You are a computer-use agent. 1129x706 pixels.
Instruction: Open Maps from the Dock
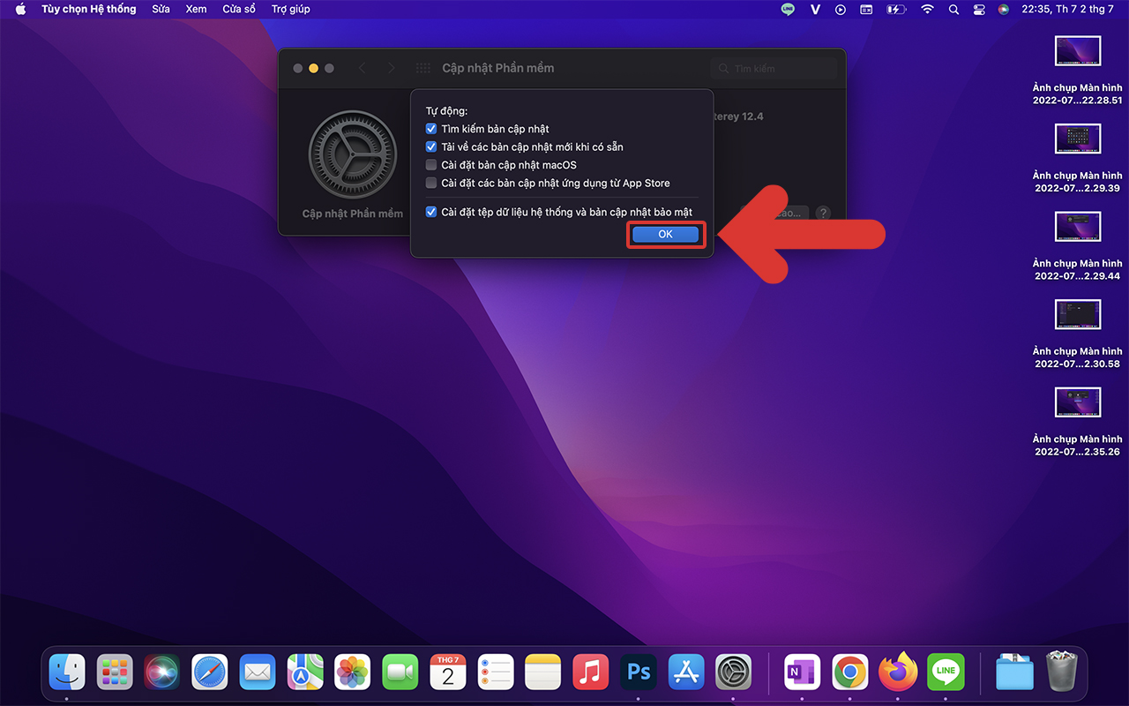coord(305,672)
